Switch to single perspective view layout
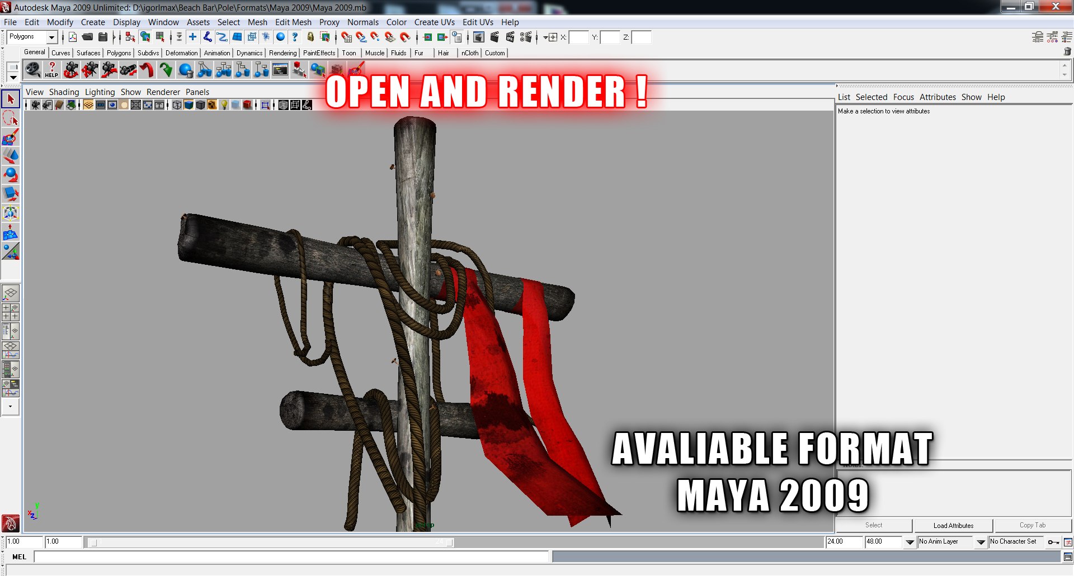Screen dimensions: 1074x576 click(11, 293)
